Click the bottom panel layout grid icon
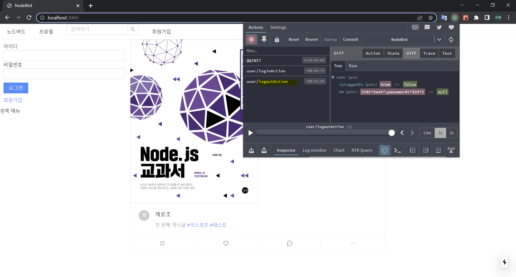Viewport: 516px width, 277px height. click(438, 150)
